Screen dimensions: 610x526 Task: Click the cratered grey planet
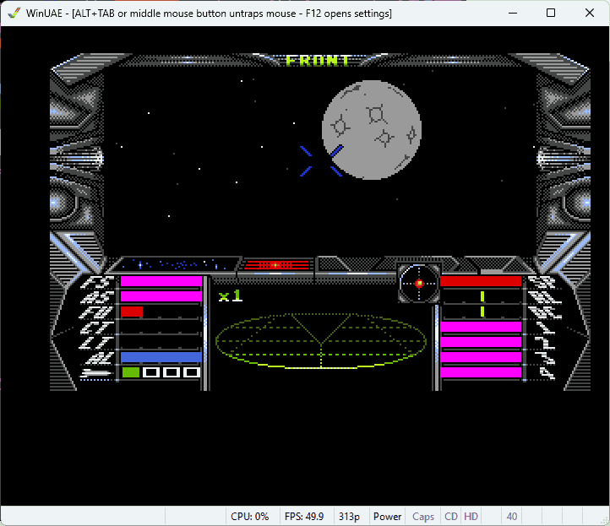click(372, 130)
